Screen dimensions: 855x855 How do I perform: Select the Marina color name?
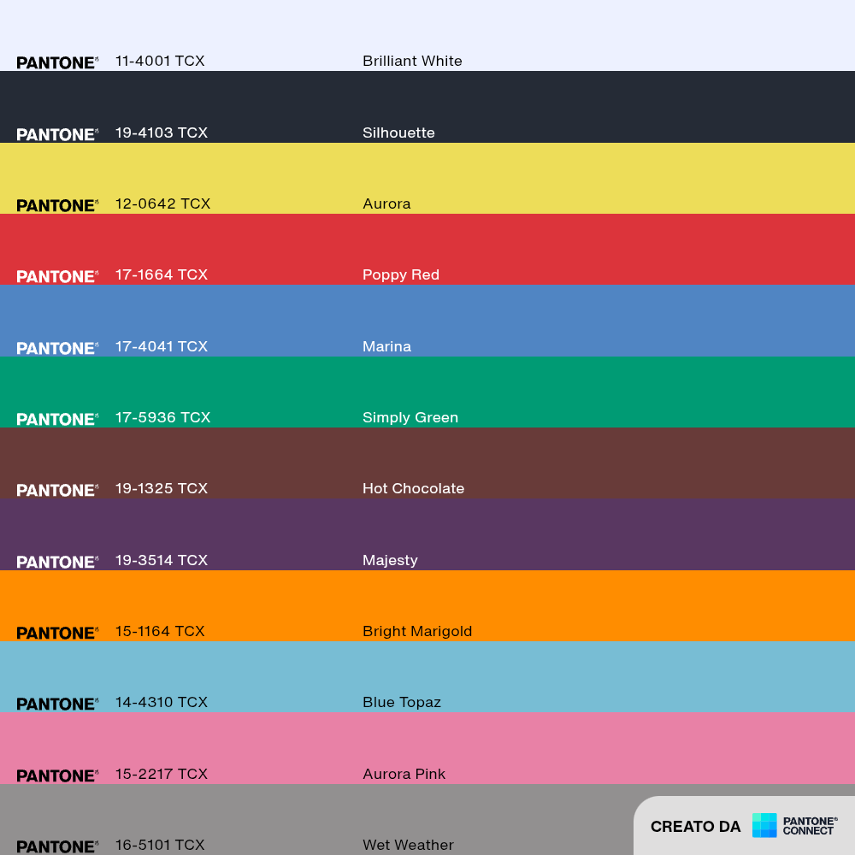[386, 347]
